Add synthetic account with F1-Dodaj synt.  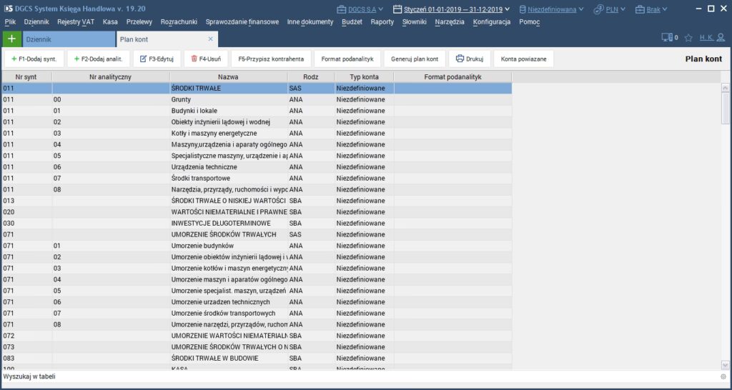[x=34, y=59]
